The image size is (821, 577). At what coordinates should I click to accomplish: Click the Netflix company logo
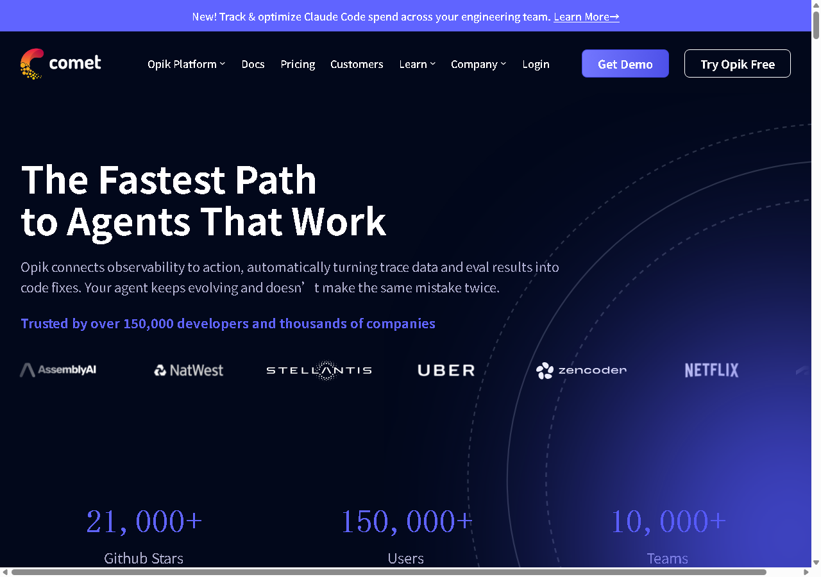pos(711,370)
